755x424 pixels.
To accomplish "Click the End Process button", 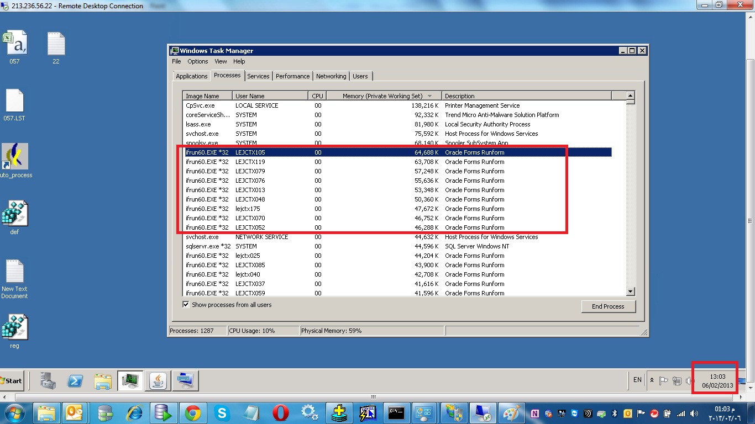I will tap(608, 306).
